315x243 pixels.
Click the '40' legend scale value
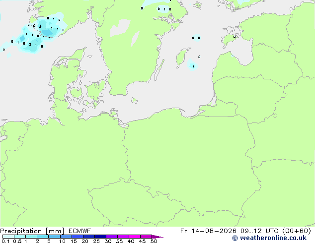pos(131,241)
